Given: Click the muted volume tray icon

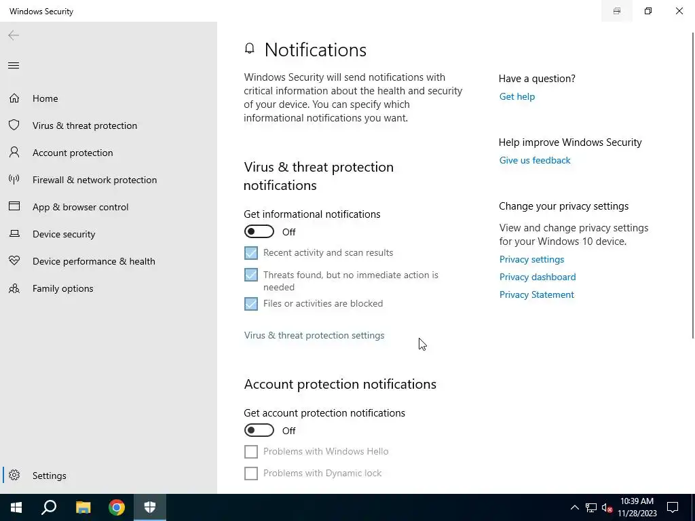Looking at the screenshot, I should click(607, 507).
